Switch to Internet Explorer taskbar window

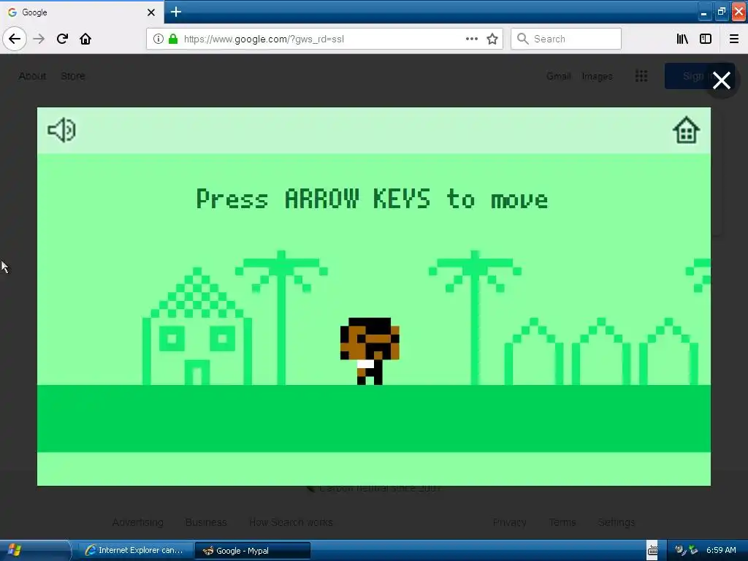pyautogui.click(x=134, y=551)
